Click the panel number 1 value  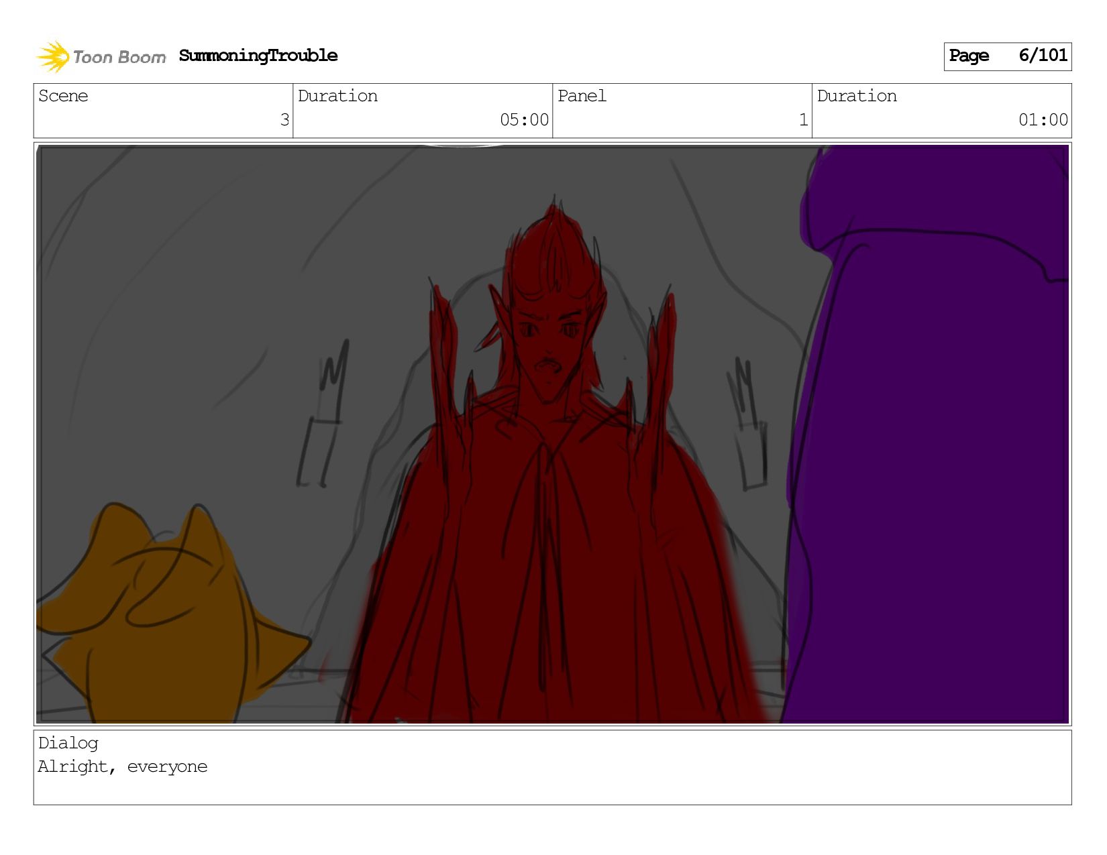(803, 120)
